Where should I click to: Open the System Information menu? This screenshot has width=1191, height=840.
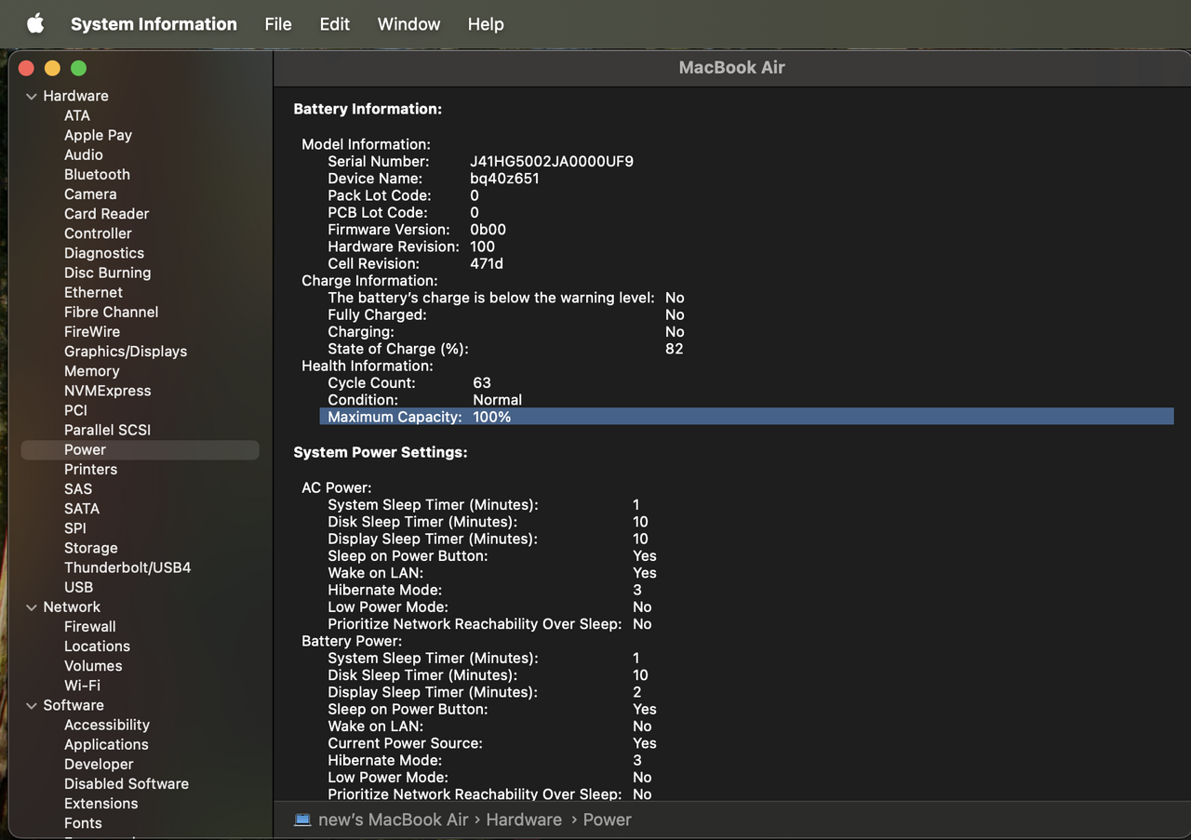click(154, 24)
